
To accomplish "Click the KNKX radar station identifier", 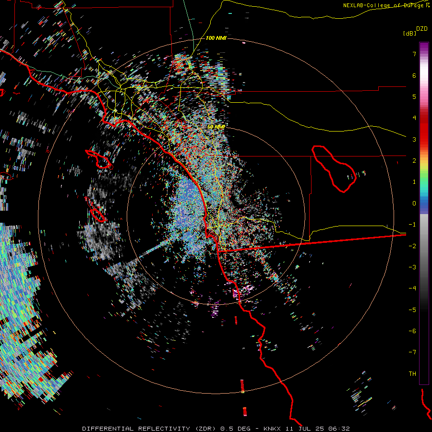I will pyautogui.click(x=272, y=429).
